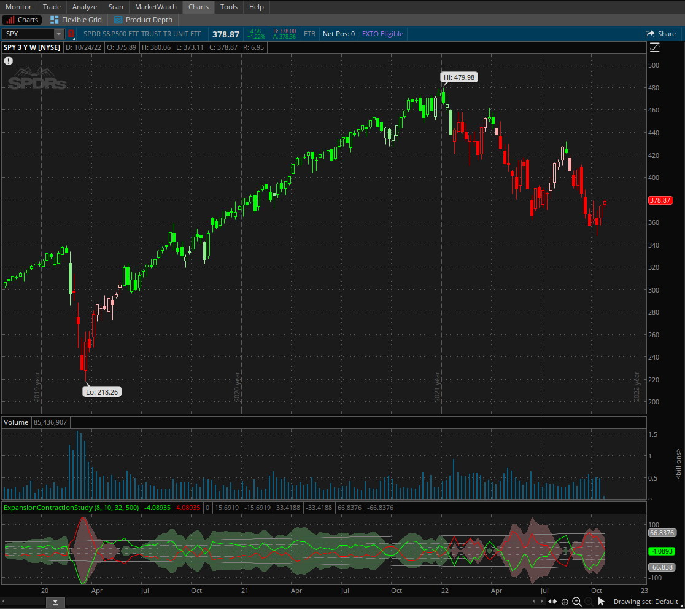Click the SPY 3 Y W [NYSE] chart label

32,47
